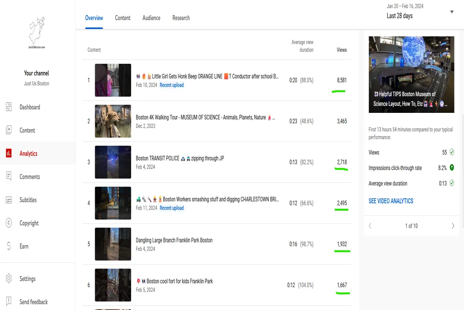Click the Content column header
The width and height of the screenshot is (464, 310).
pos(94,50)
